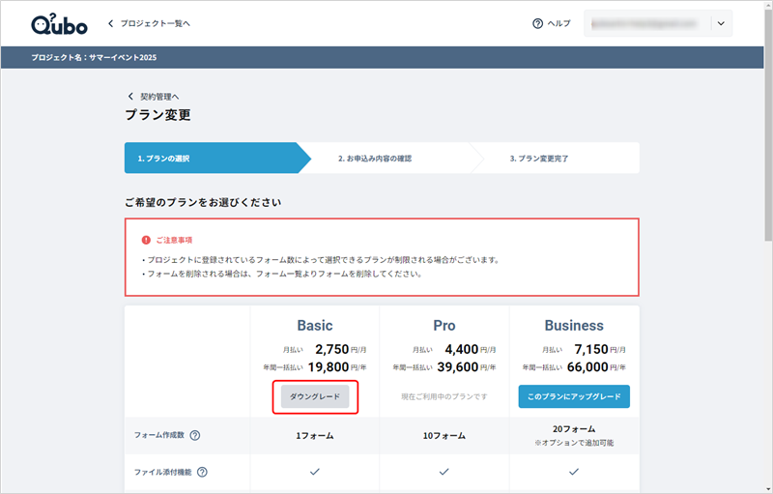The height and width of the screenshot is (494, 773).
Task: Return to 契約管理へ link
Action: tap(159, 97)
